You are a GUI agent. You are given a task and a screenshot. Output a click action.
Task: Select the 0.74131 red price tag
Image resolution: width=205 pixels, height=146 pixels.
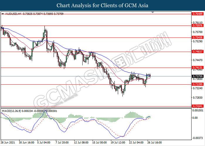tap(198, 67)
